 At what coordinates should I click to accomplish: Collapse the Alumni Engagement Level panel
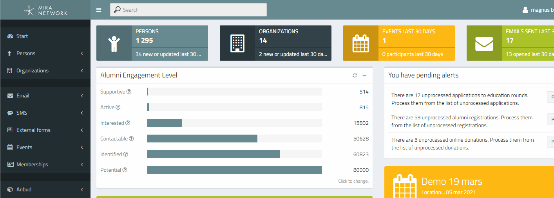point(364,76)
